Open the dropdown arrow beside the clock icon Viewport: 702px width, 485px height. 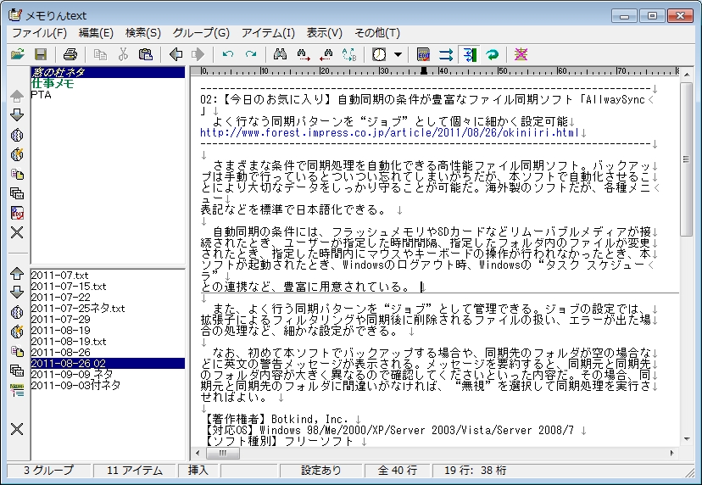(x=398, y=54)
